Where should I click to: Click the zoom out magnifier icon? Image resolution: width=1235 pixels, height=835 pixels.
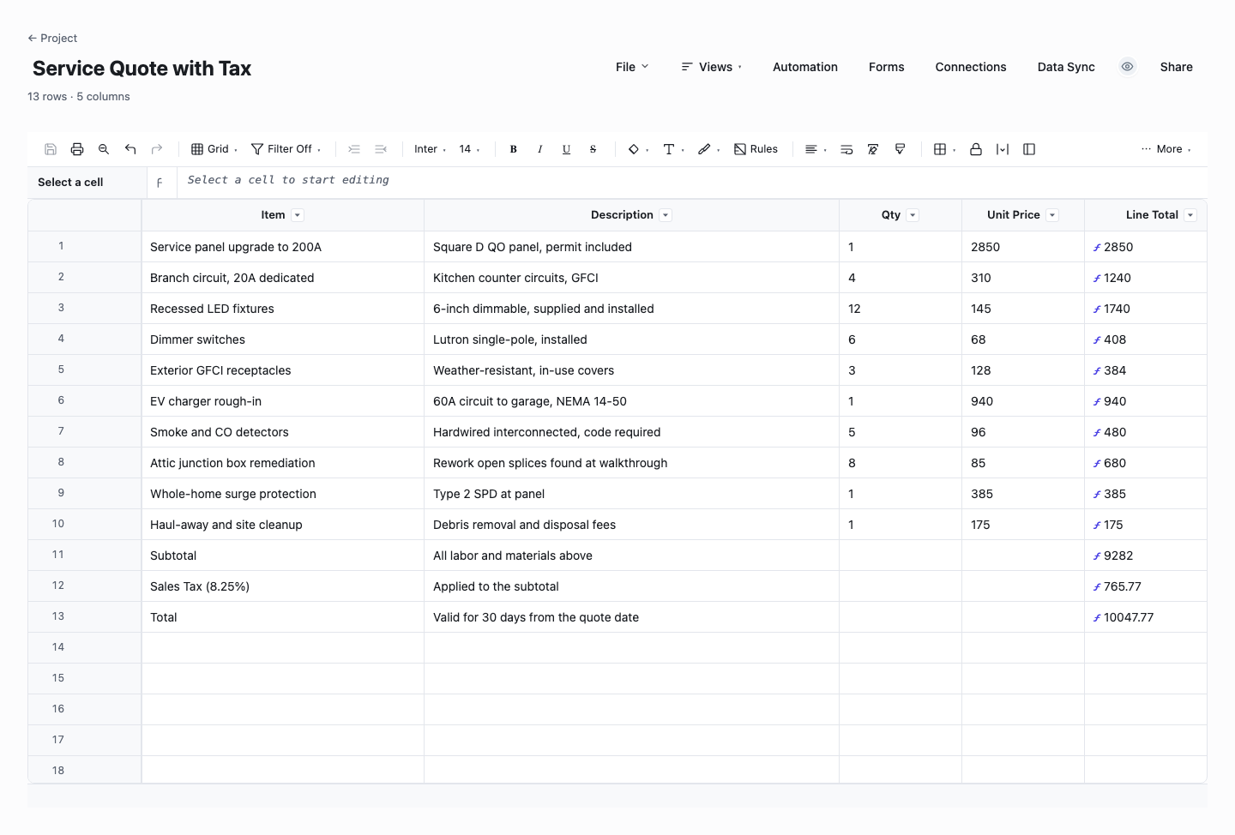tap(104, 149)
